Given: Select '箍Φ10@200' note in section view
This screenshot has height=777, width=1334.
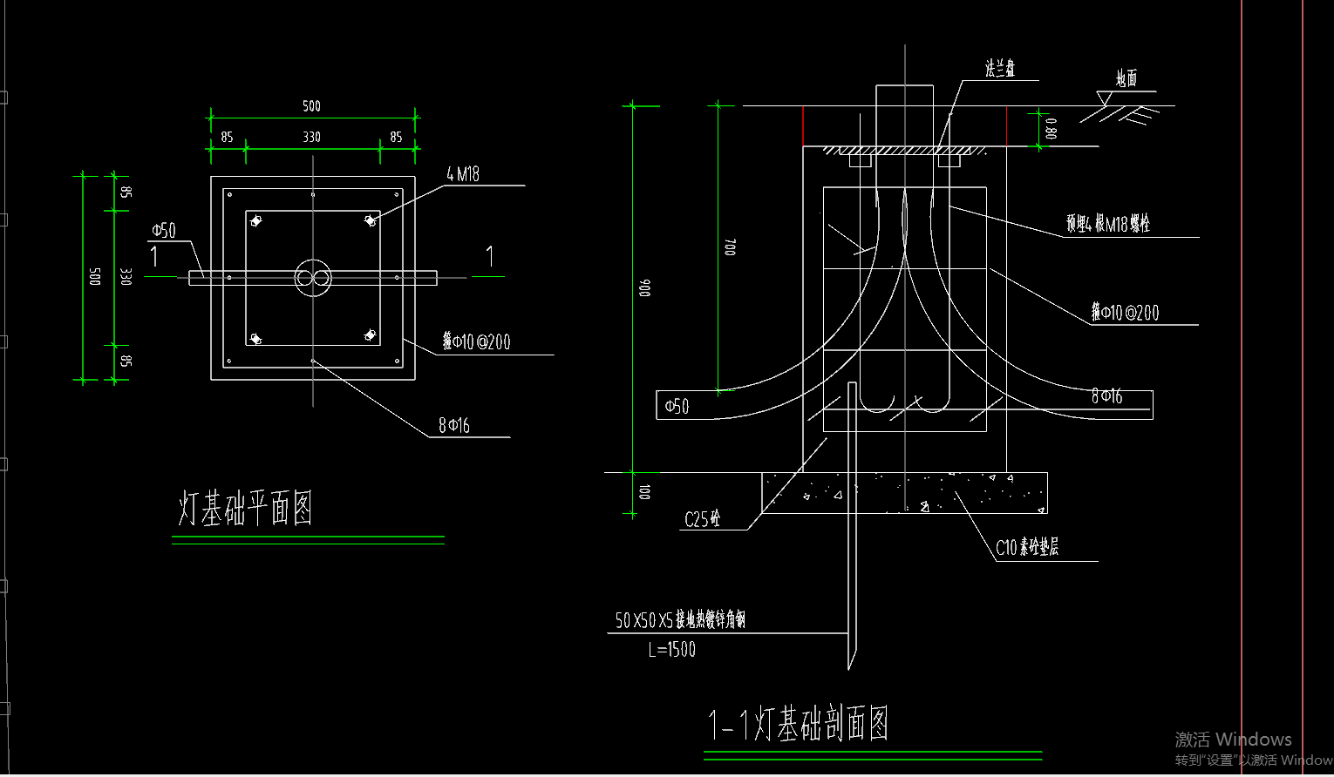Looking at the screenshot, I should click(1125, 312).
